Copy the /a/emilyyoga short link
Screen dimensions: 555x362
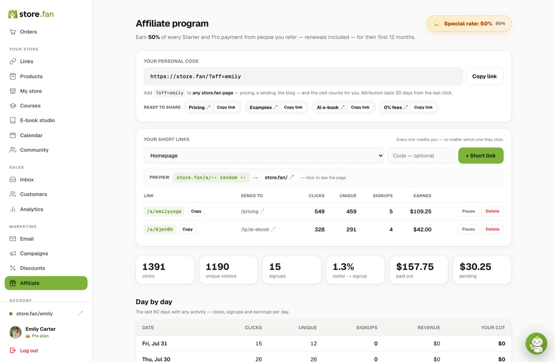pos(196,212)
